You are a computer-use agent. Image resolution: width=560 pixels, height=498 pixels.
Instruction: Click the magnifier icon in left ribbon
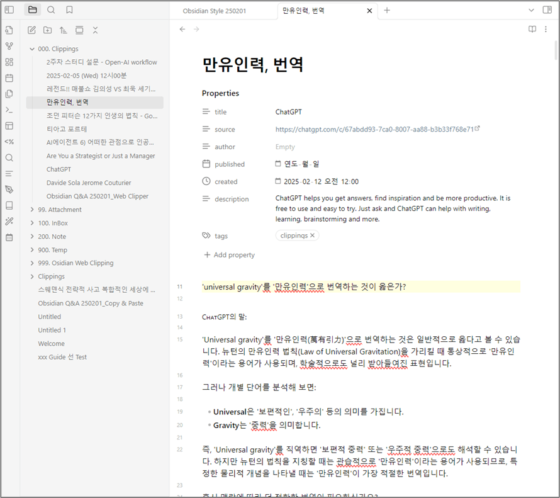click(9, 157)
